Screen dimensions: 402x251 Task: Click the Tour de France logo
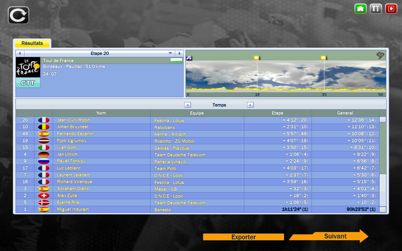pyautogui.click(x=28, y=67)
